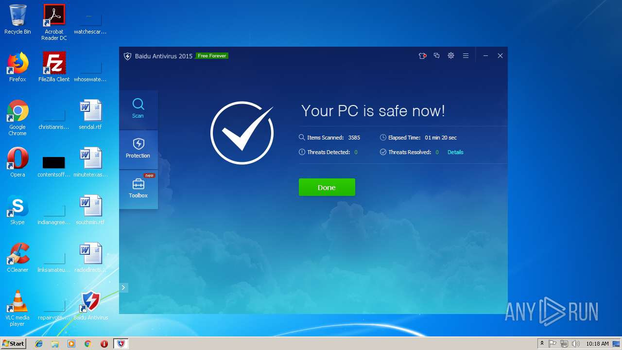Select the Google Chrome desktop shortcut
The image size is (622, 350).
[17, 118]
